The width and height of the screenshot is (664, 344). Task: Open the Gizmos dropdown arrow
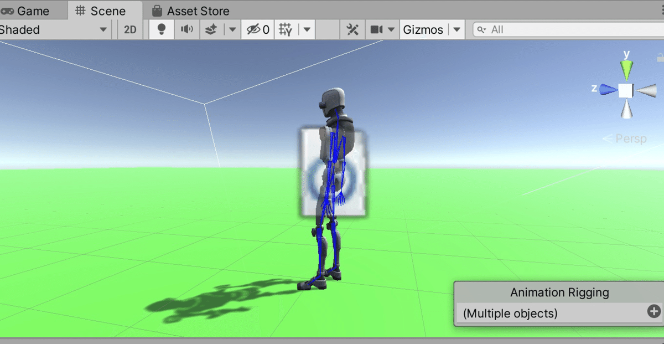(x=457, y=29)
